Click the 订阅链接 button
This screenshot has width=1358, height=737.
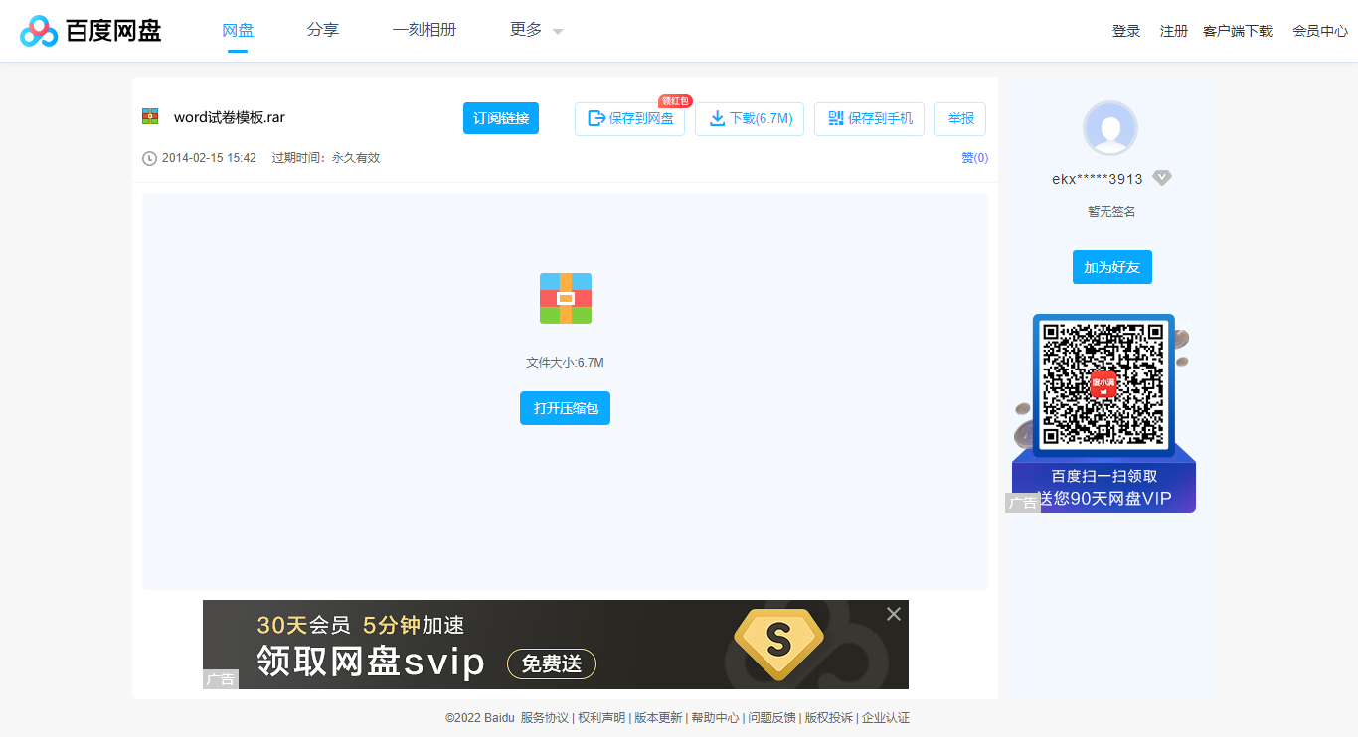(500, 117)
